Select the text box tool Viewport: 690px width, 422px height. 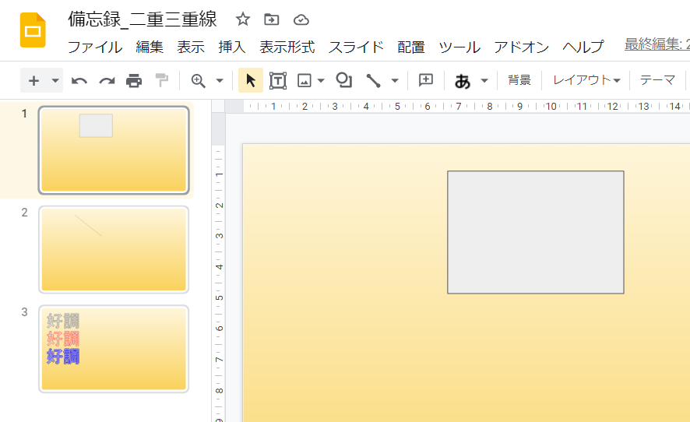[278, 81]
